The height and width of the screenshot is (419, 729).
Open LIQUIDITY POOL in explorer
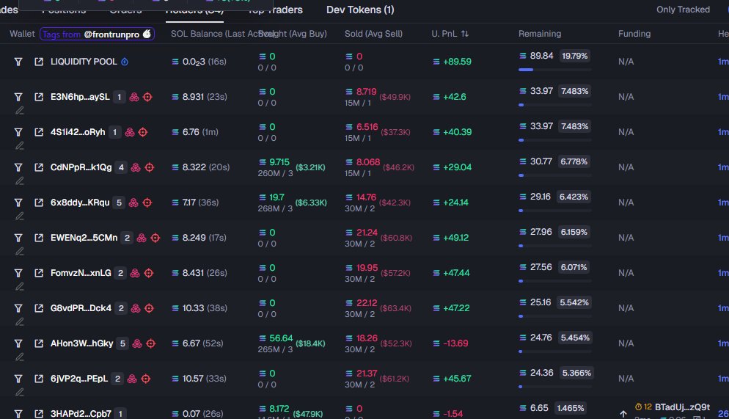point(39,62)
